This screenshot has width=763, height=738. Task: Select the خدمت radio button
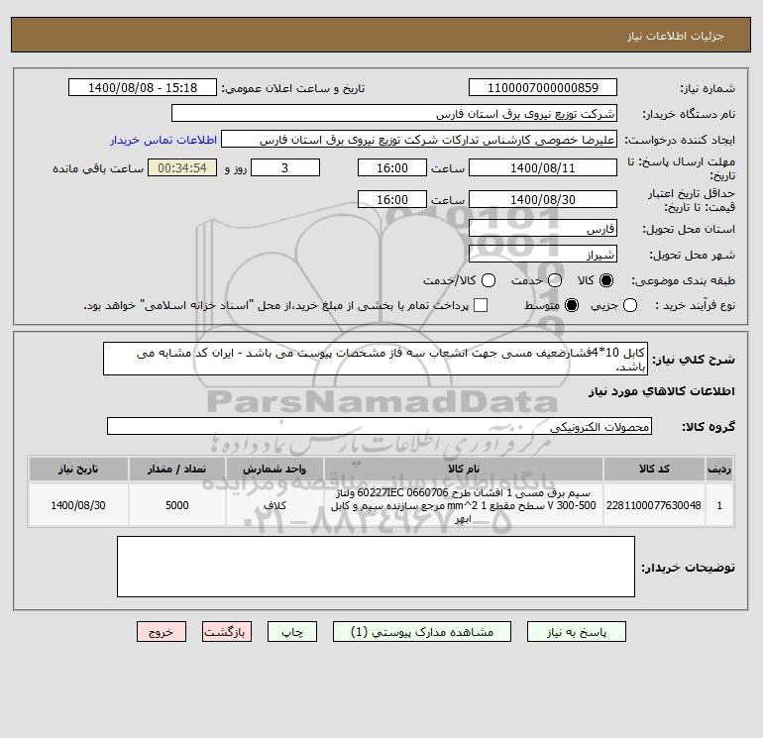point(555,280)
